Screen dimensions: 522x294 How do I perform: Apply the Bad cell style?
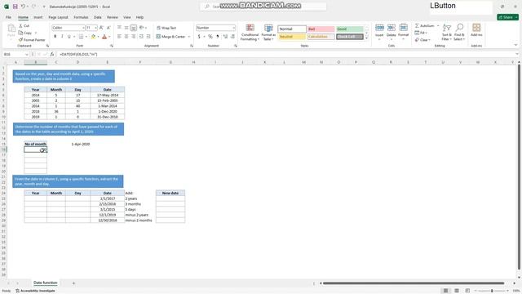point(321,29)
